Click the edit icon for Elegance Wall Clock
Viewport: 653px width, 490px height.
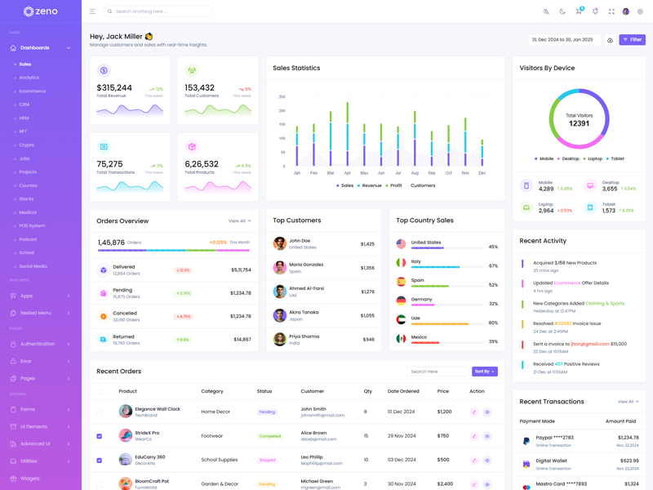(x=474, y=412)
